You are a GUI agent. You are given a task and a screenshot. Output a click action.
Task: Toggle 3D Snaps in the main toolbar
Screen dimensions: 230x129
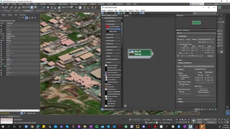tap(84, 8)
